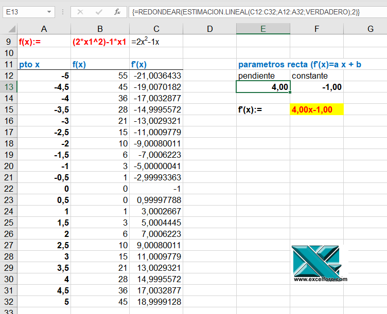Select yellow cell 4,00x-1,00
The image size is (387, 314).
[316, 109]
